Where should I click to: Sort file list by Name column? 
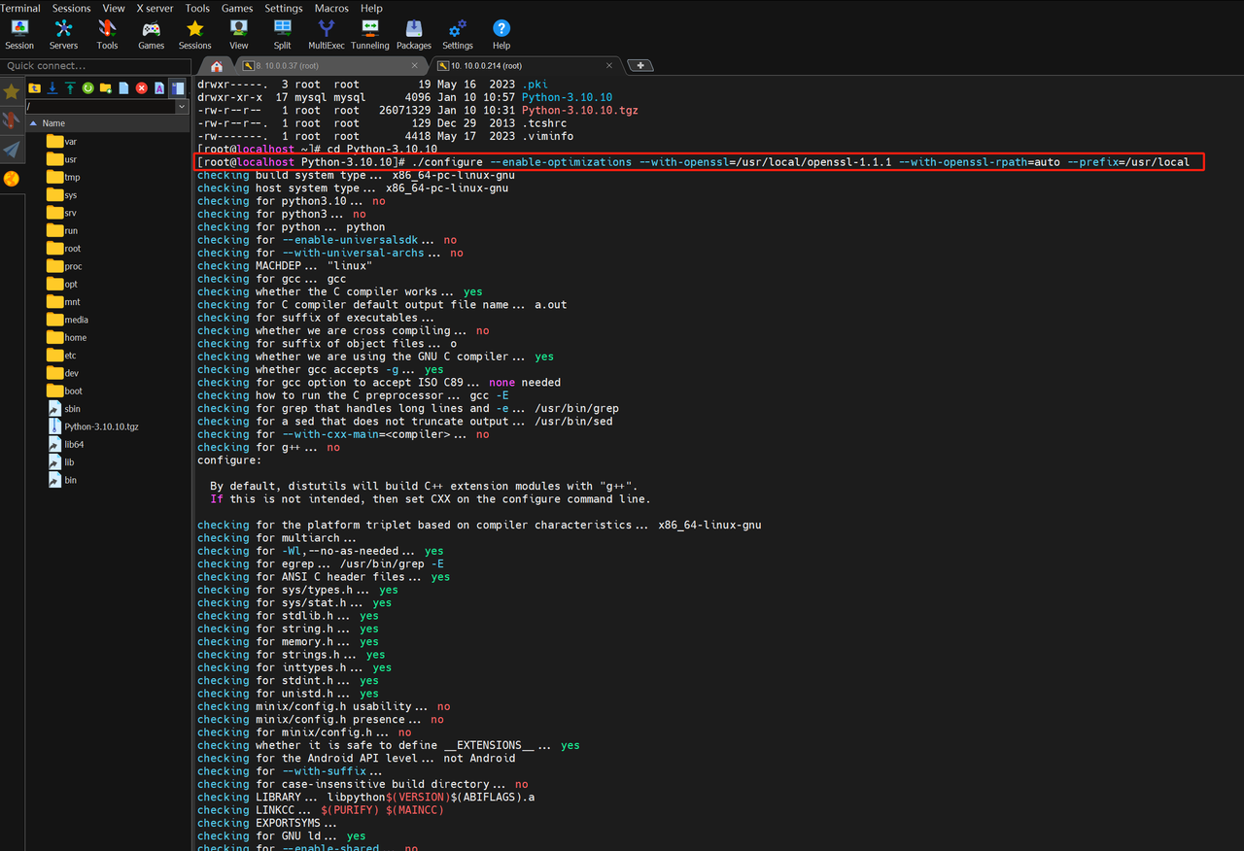(x=53, y=123)
